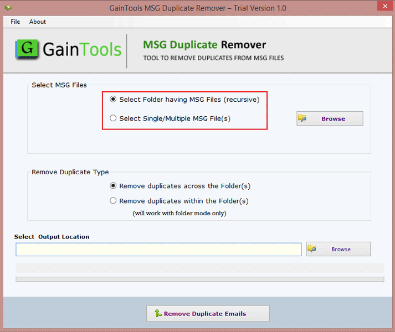Close the GainTools window
This screenshot has width=395, height=332.
tap(385, 6)
